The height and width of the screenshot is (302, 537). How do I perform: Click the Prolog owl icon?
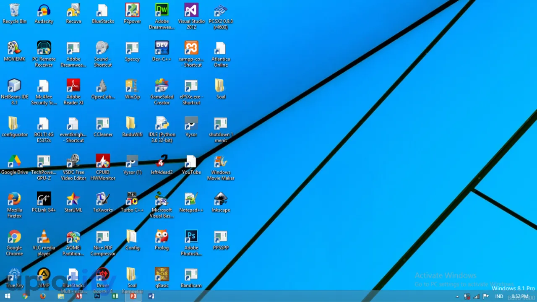[162, 240]
